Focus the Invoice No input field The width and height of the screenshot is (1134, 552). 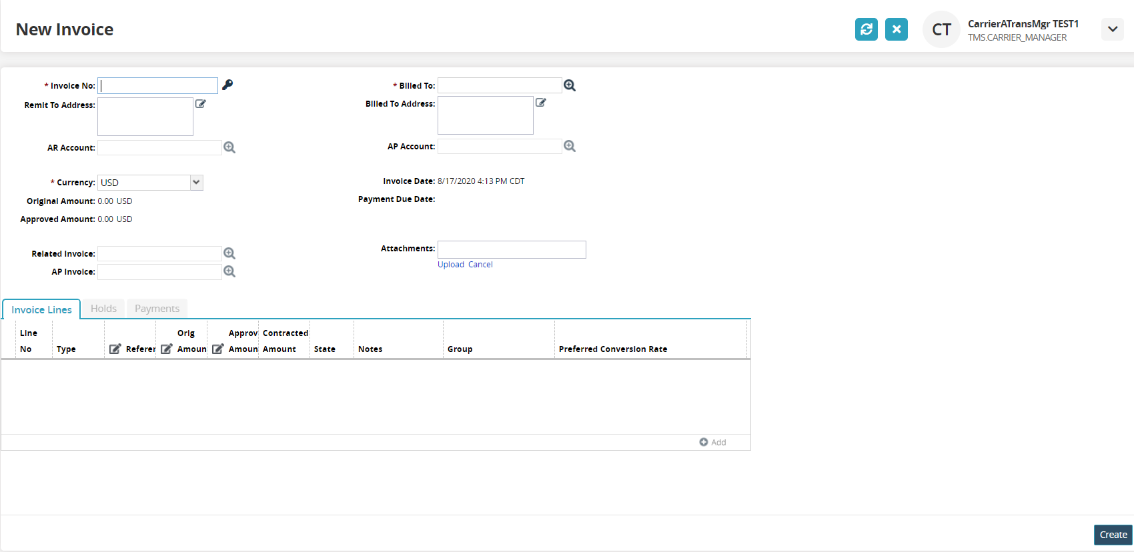[158, 85]
